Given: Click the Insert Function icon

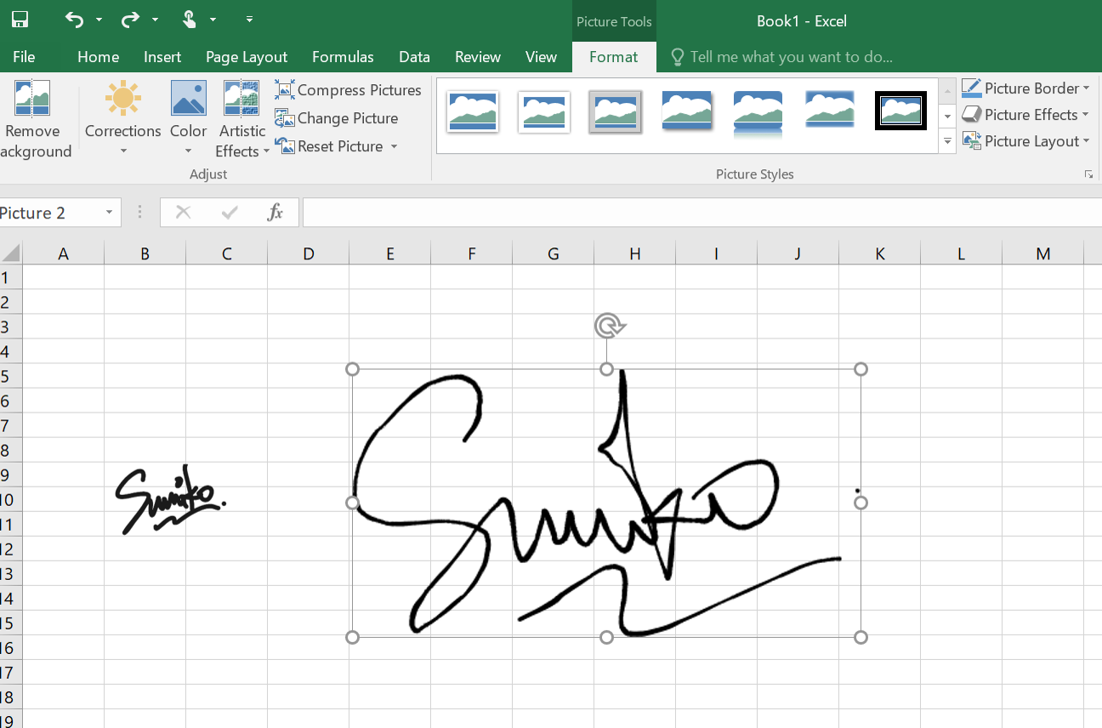Looking at the screenshot, I should coord(275,212).
